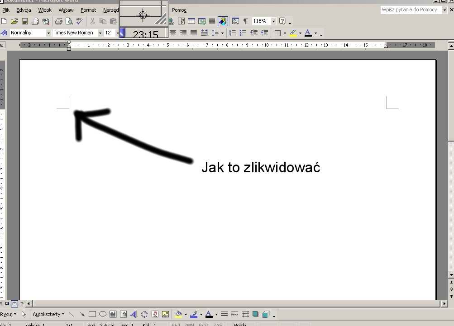
Task: Open the Rysuj drawing menu button
Action: point(8,314)
